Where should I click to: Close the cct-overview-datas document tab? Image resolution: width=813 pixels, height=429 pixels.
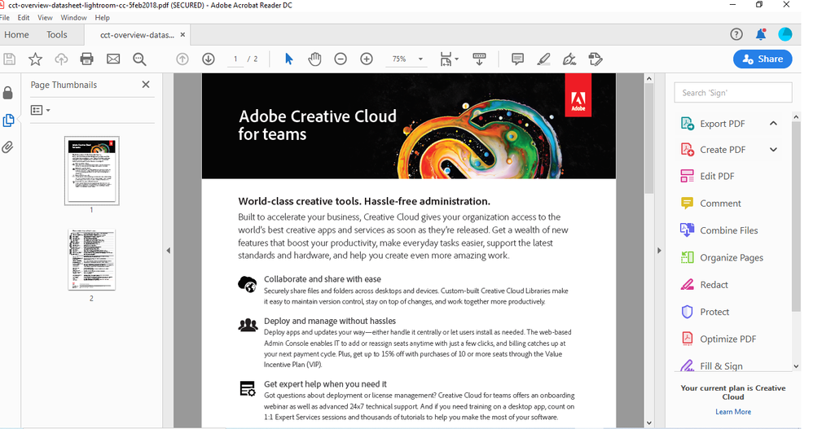182,35
